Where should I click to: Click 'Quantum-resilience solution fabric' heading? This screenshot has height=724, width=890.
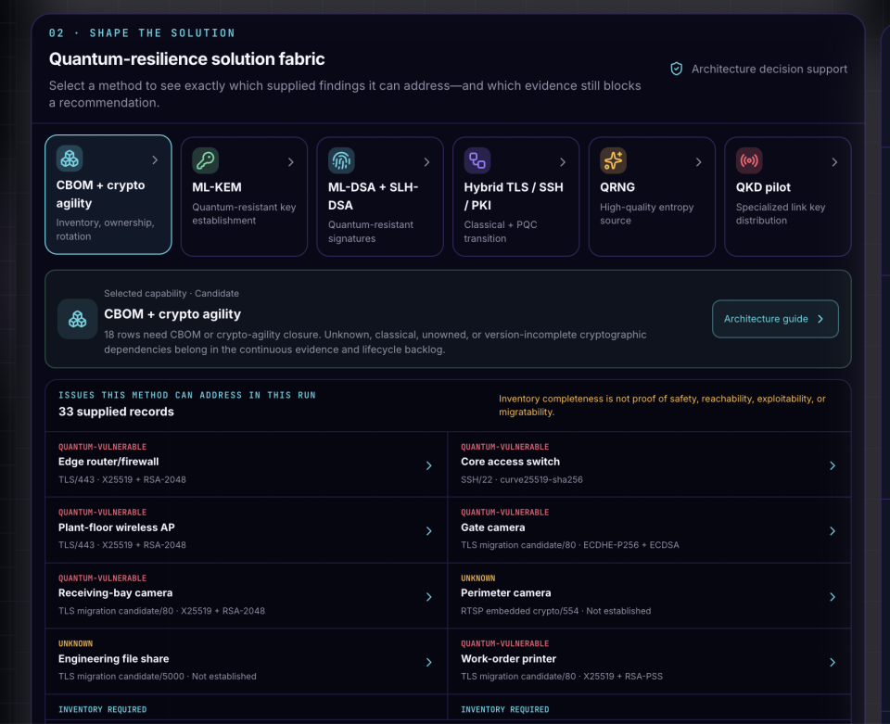click(186, 59)
